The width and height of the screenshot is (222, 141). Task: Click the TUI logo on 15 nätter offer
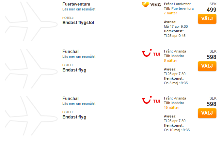click(151, 100)
